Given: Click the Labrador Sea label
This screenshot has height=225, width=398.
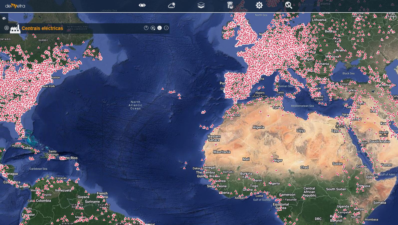Looking at the screenshot, I should [109, 10].
